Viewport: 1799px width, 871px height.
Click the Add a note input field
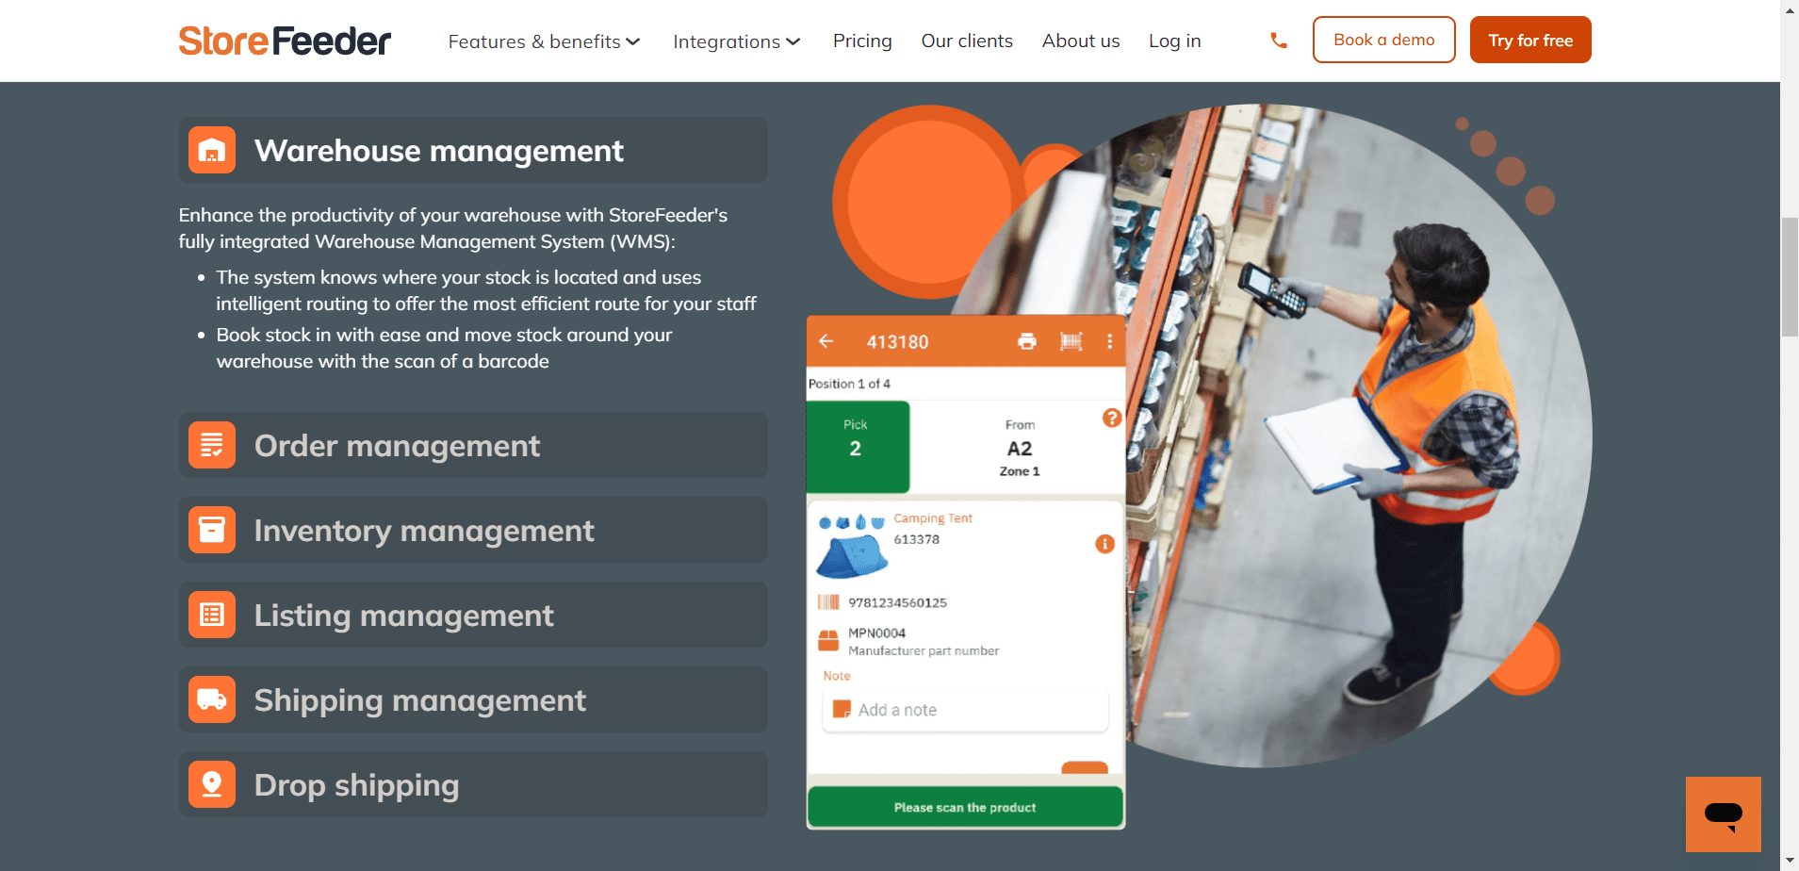[965, 710]
